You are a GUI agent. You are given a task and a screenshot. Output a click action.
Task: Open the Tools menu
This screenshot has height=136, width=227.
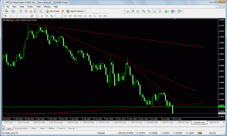[x=38, y=7]
